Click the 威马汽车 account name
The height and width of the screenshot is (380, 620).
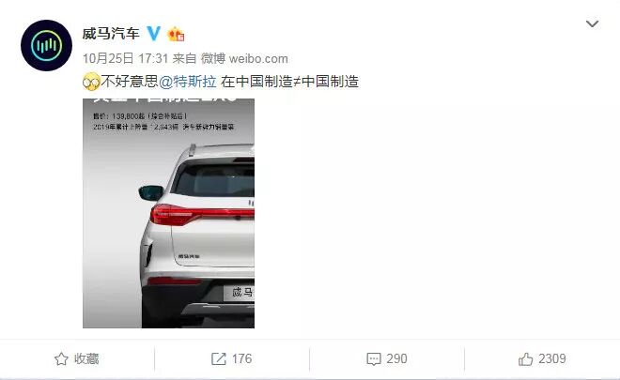coord(111,33)
